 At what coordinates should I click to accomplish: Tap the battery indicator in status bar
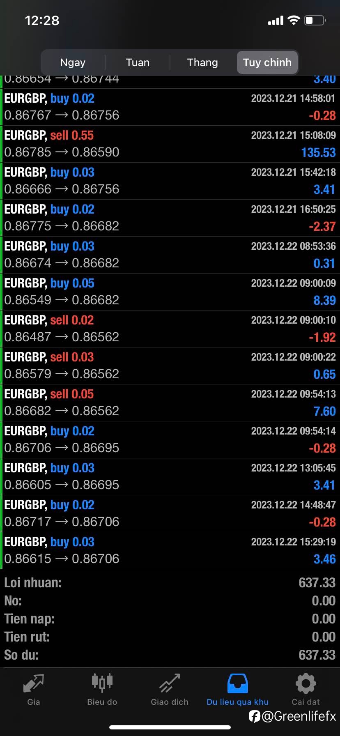(x=315, y=20)
